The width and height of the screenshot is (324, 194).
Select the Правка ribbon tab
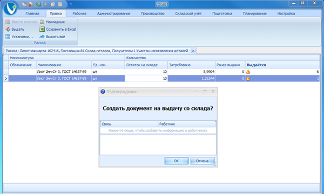[56, 13]
